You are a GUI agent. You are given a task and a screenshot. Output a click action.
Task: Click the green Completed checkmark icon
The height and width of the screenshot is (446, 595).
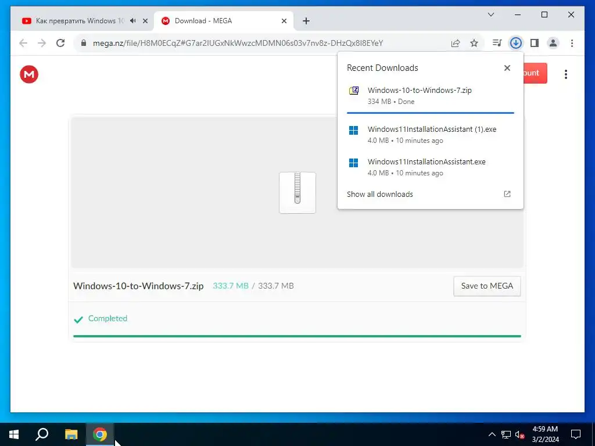78,320
